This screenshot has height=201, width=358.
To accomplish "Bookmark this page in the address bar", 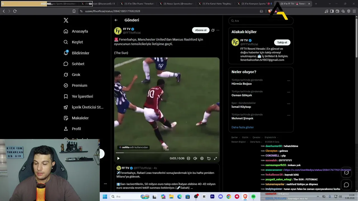I will point(74,11).
